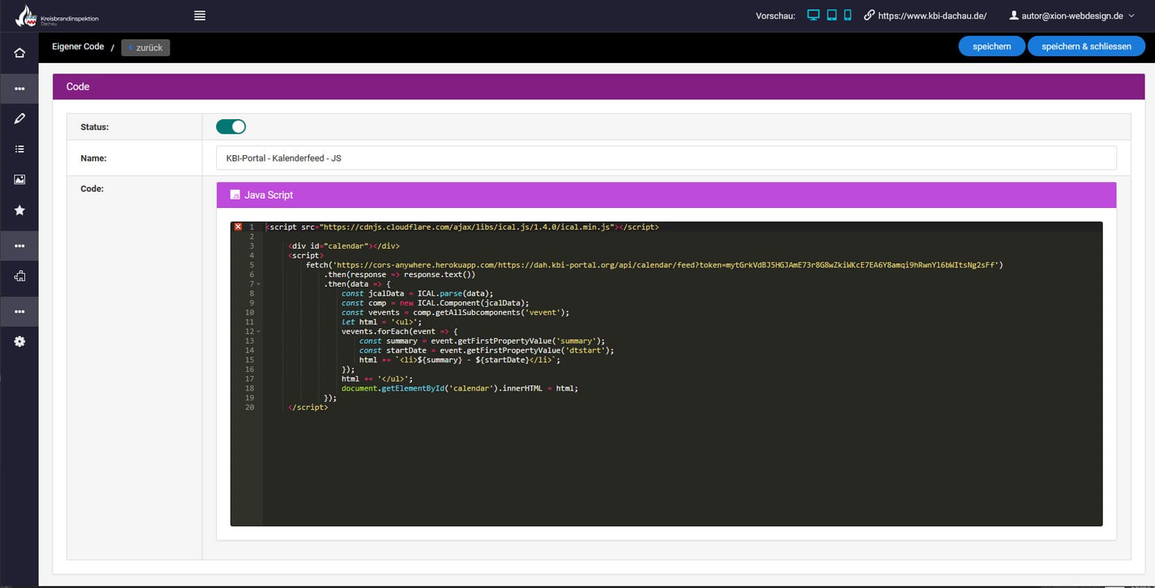The height and width of the screenshot is (588, 1155).
Task: Open the image gallery icon in sidebar
Action: (x=19, y=179)
